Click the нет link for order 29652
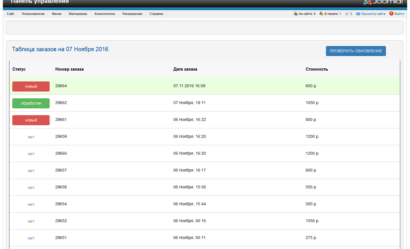Screen dimensions: 410x249 click(31, 221)
